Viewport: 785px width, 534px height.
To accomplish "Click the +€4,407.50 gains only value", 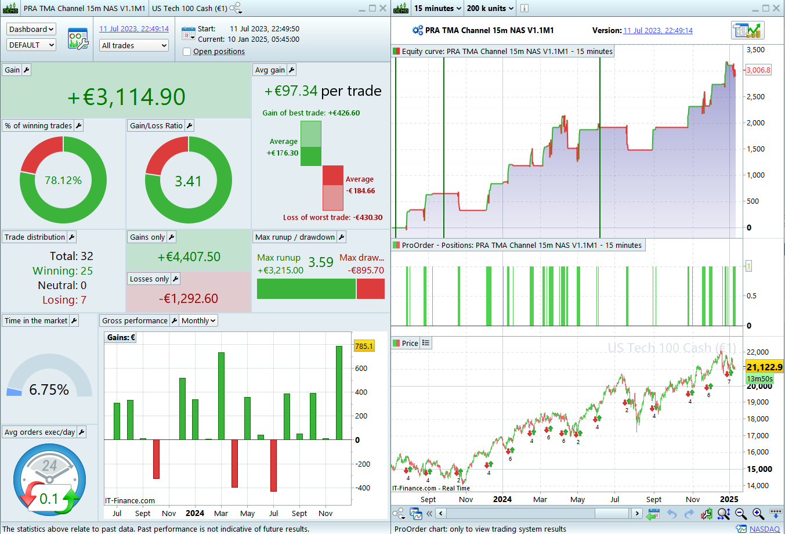I will tap(189, 257).
